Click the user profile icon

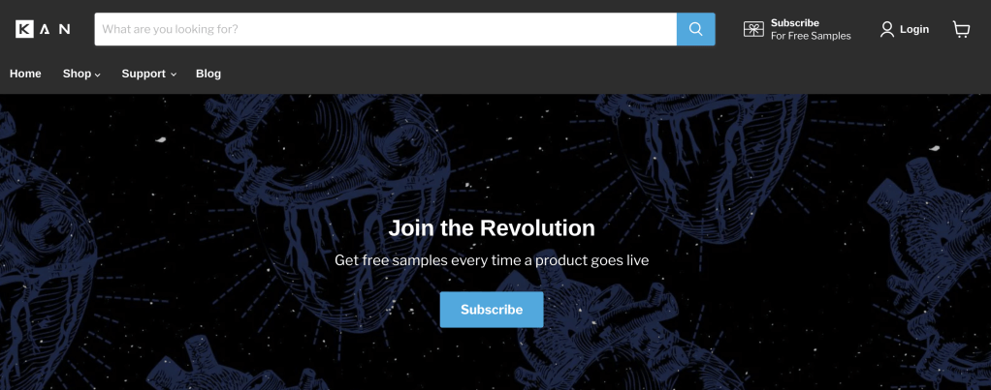click(886, 29)
